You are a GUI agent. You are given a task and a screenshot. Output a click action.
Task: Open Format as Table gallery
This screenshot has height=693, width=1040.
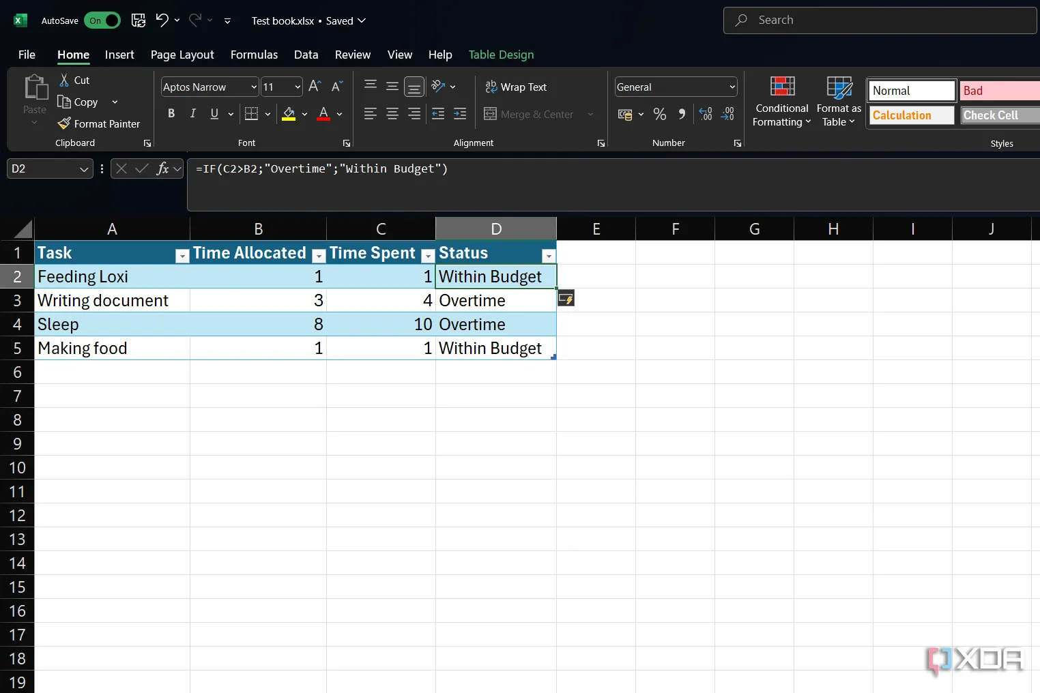[839, 101]
